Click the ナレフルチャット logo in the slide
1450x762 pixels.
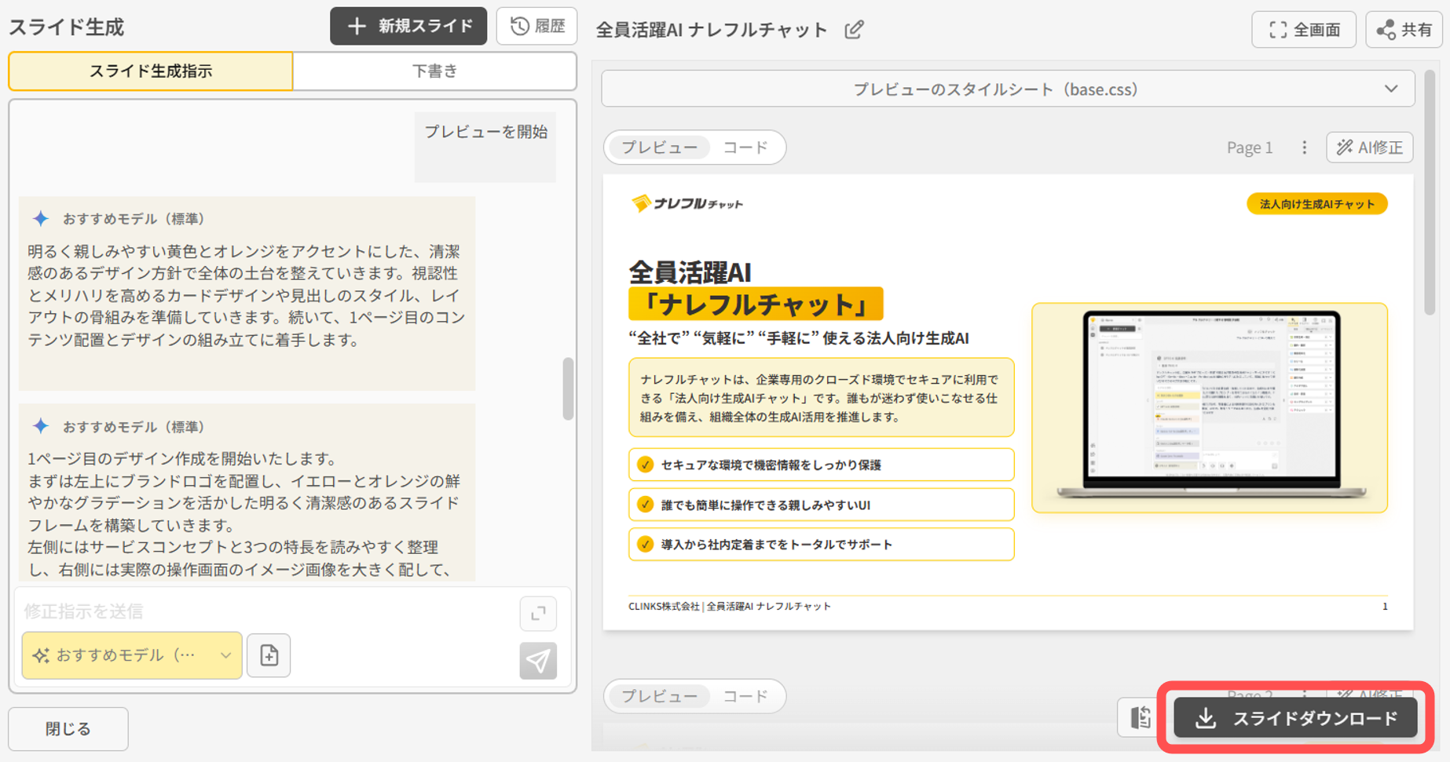[687, 204]
